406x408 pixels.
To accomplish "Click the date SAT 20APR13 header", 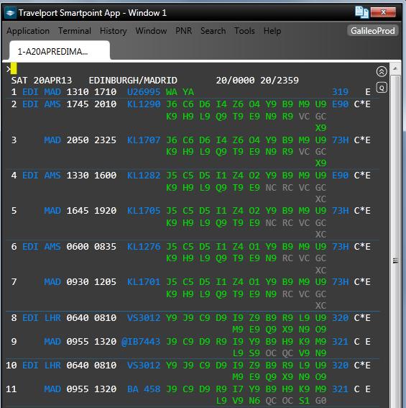I will pyautogui.click(x=42, y=80).
